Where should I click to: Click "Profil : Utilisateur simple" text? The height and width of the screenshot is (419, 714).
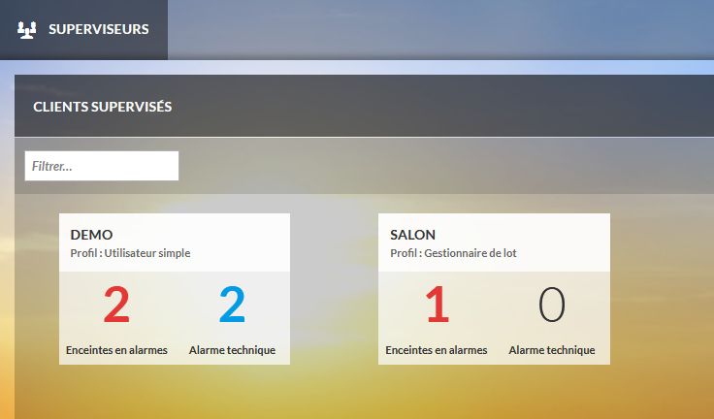point(130,253)
